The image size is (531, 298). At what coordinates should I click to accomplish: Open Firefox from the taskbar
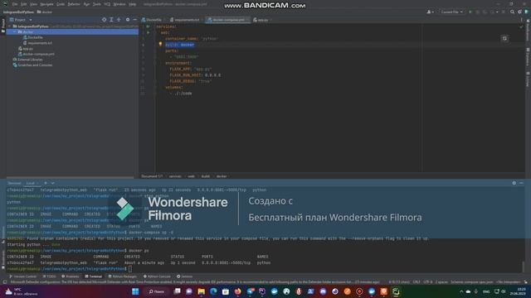(x=238, y=291)
